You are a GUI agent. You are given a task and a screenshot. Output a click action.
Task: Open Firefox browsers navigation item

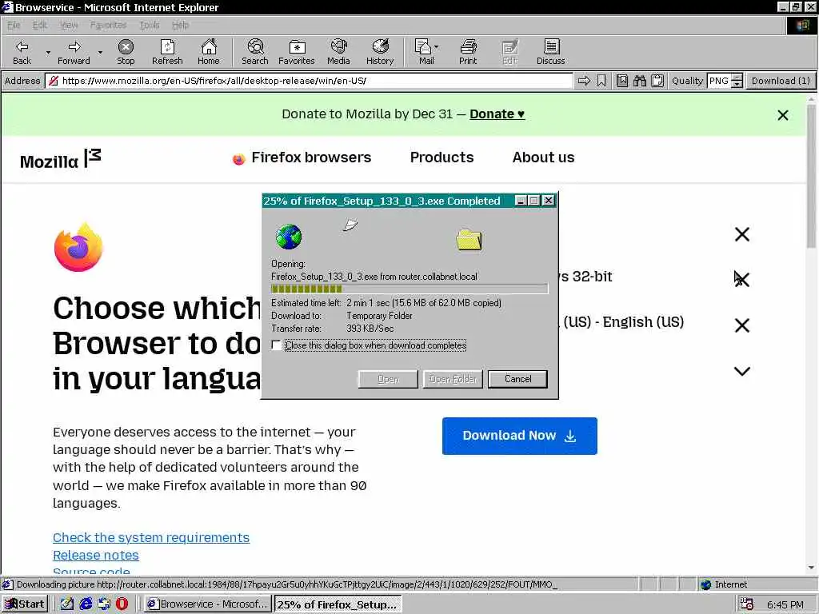pyautogui.click(x=302, y=157)
